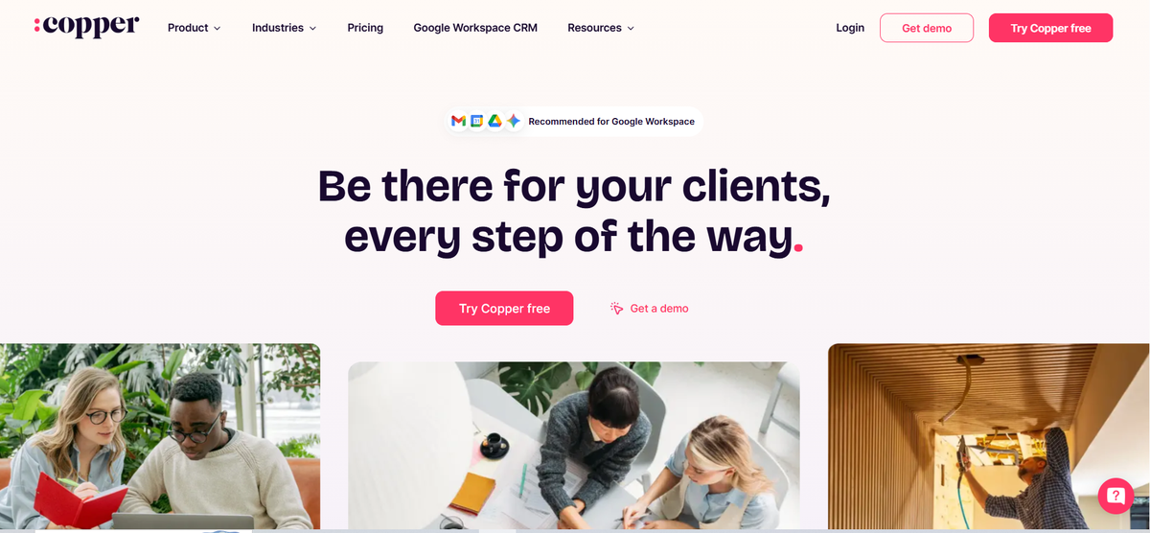This screenshot has height=533, width=1150.
Task: Click Try Copper free in header
Action: (x=1050, y=28)
